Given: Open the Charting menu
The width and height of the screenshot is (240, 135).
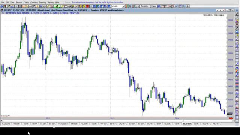Looking at the screenshot, I should (34, 2).
